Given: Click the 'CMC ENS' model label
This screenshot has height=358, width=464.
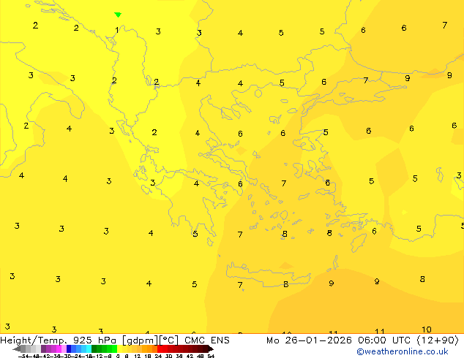Looking at the screenshot, I should click(207, 340).
